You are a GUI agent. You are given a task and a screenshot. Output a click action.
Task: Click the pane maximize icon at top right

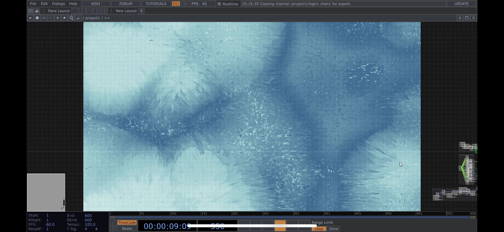(x=467, y=18)
